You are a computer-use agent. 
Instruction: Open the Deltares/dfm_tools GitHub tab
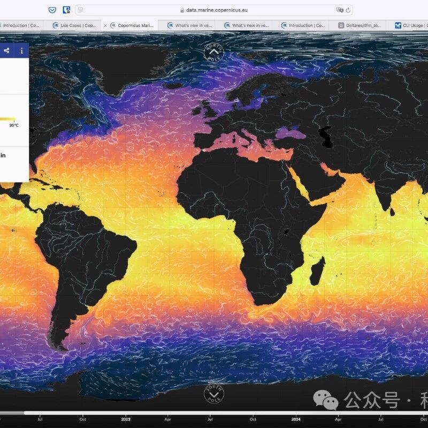(361, 25)
